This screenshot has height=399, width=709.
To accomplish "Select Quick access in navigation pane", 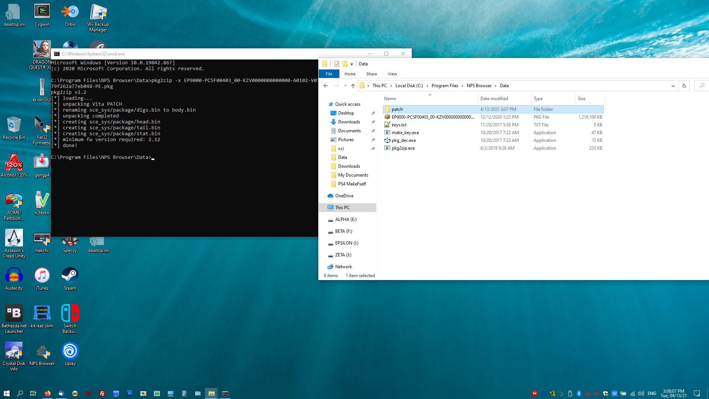I will point(347,104).
